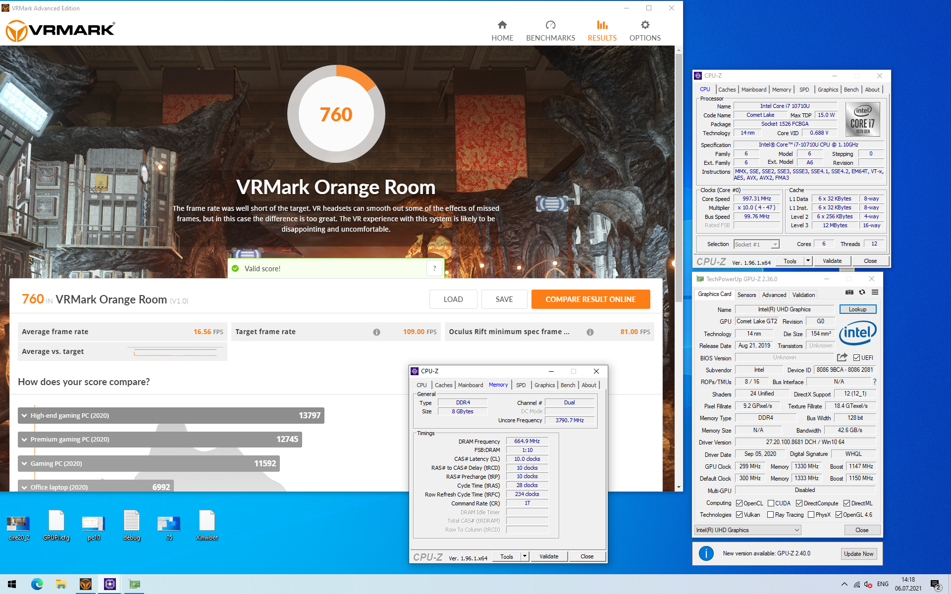Click Compare Result Online button

[590, 299]
